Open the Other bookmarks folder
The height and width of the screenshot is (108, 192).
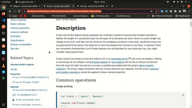click(x=162, y=16)
